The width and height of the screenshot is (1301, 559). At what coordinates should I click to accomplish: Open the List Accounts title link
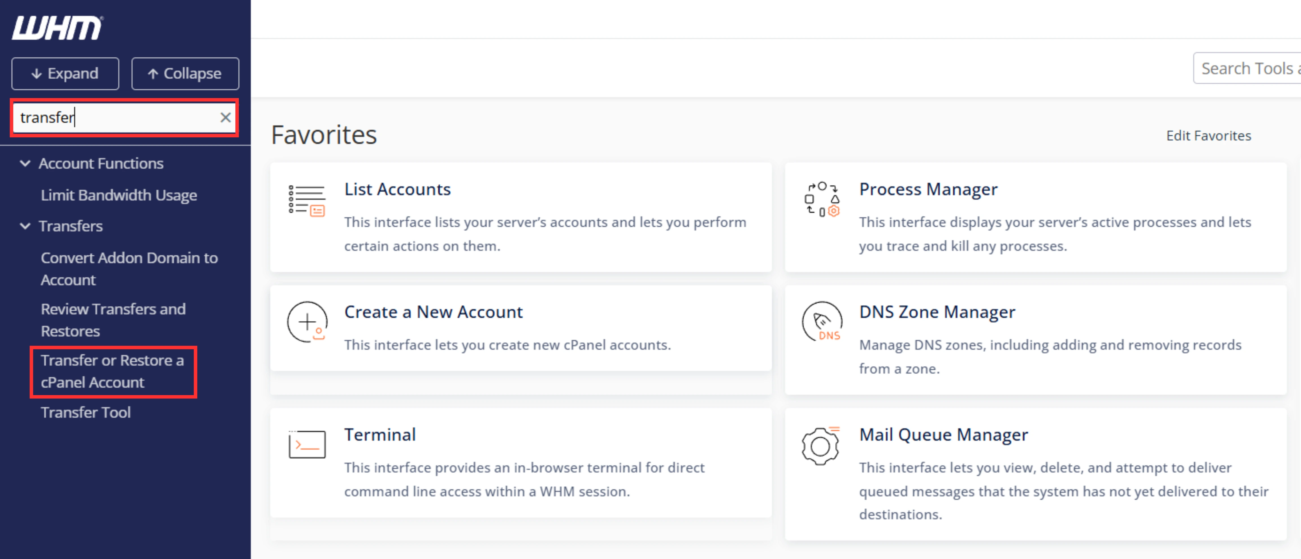(397, 189)
